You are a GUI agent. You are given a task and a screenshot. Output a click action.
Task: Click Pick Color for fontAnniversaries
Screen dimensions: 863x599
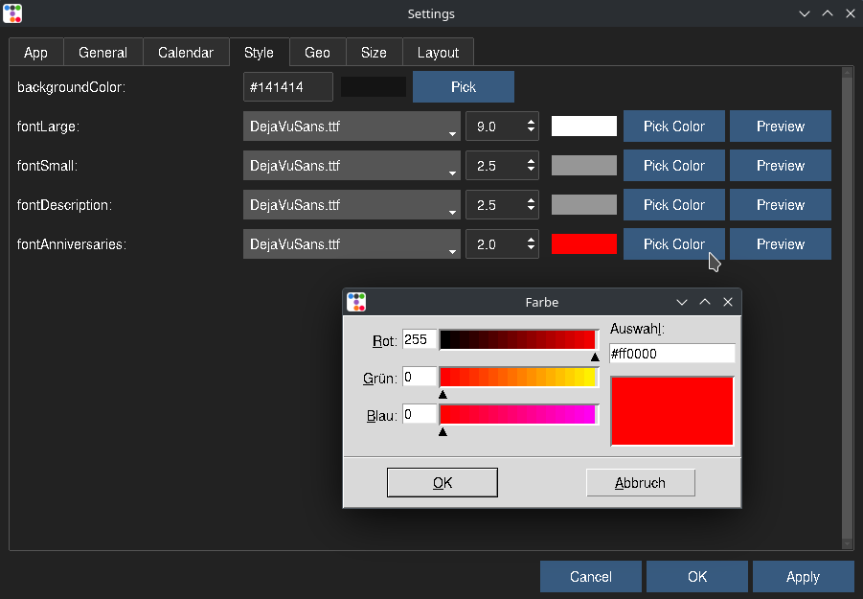click(674, 243)
